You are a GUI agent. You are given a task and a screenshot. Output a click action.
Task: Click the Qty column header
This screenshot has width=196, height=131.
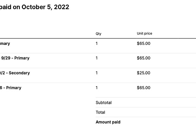point(98,33)
